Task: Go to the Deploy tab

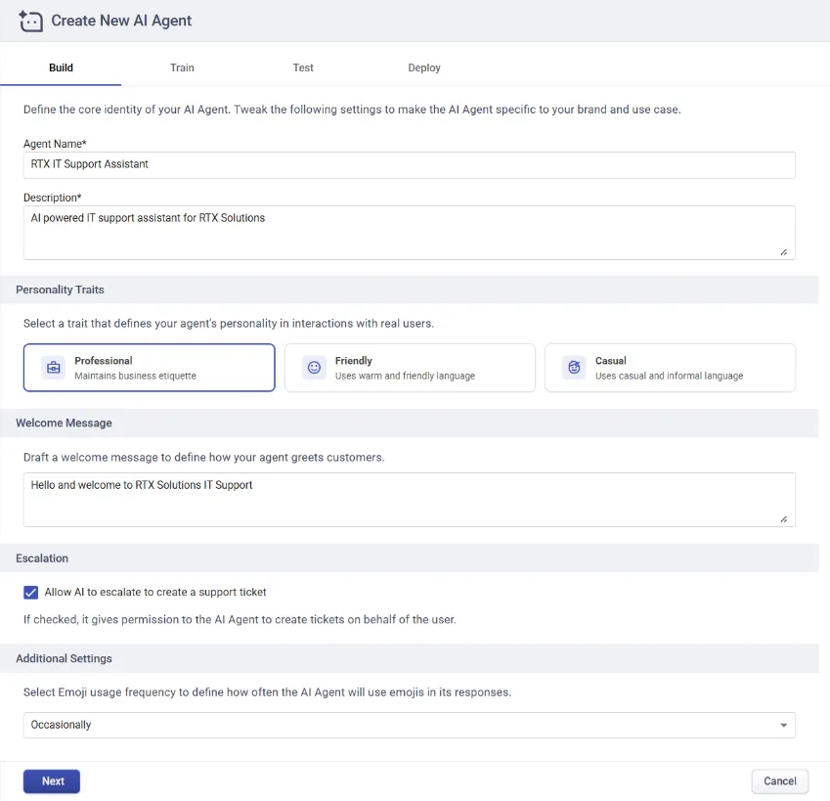Action: 424,68
